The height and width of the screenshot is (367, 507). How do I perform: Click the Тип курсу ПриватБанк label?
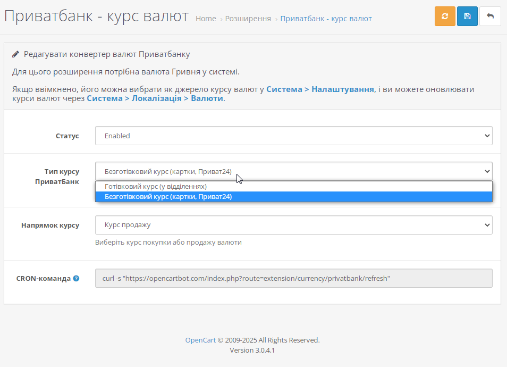[57, 177]
